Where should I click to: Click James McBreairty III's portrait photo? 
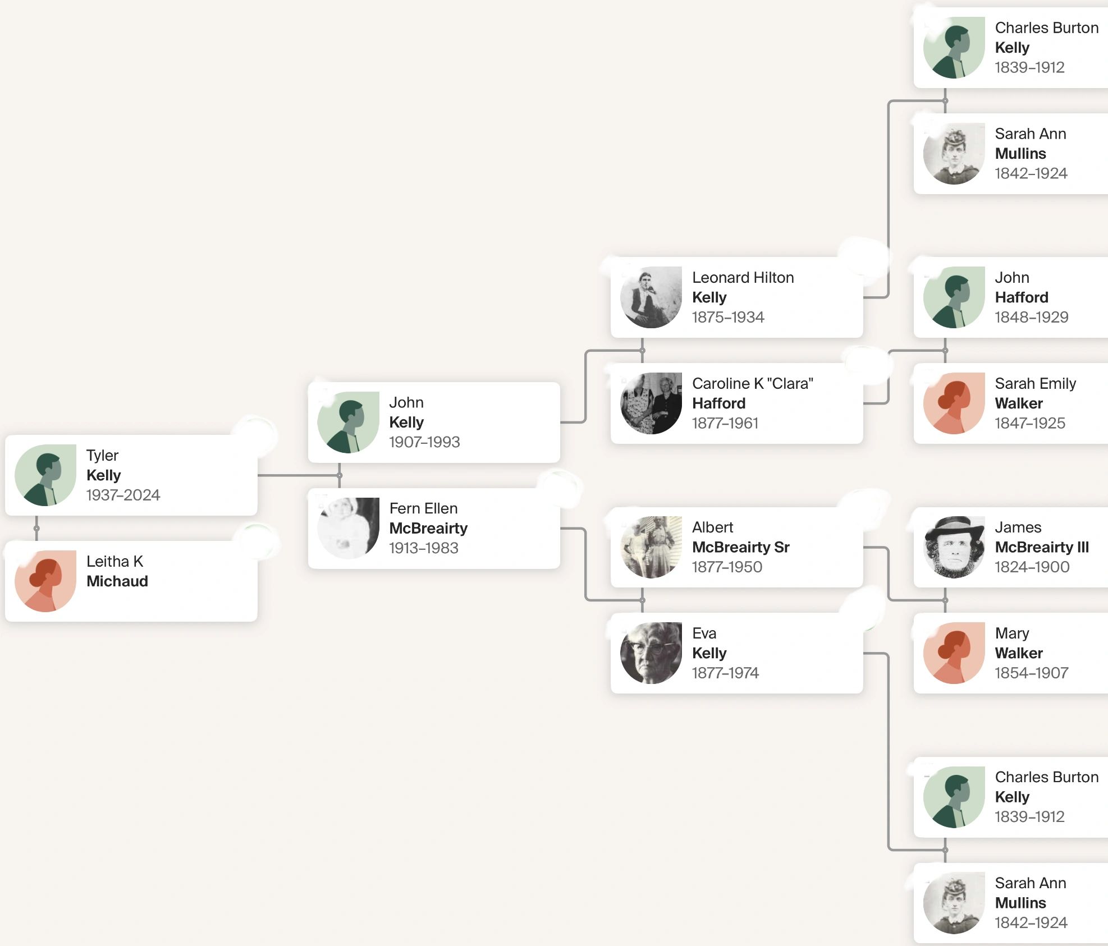954,547
